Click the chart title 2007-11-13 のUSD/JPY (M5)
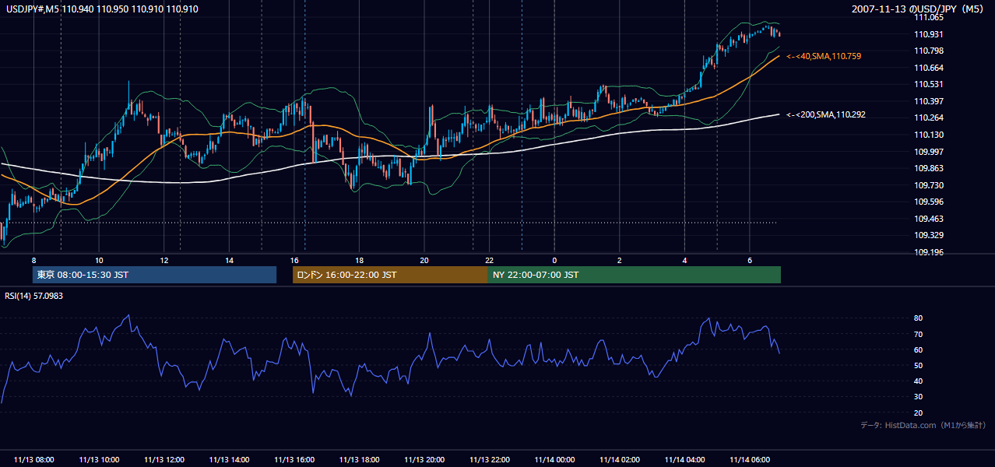The width and height of the screenshot is (995, 467). [919, 9]
